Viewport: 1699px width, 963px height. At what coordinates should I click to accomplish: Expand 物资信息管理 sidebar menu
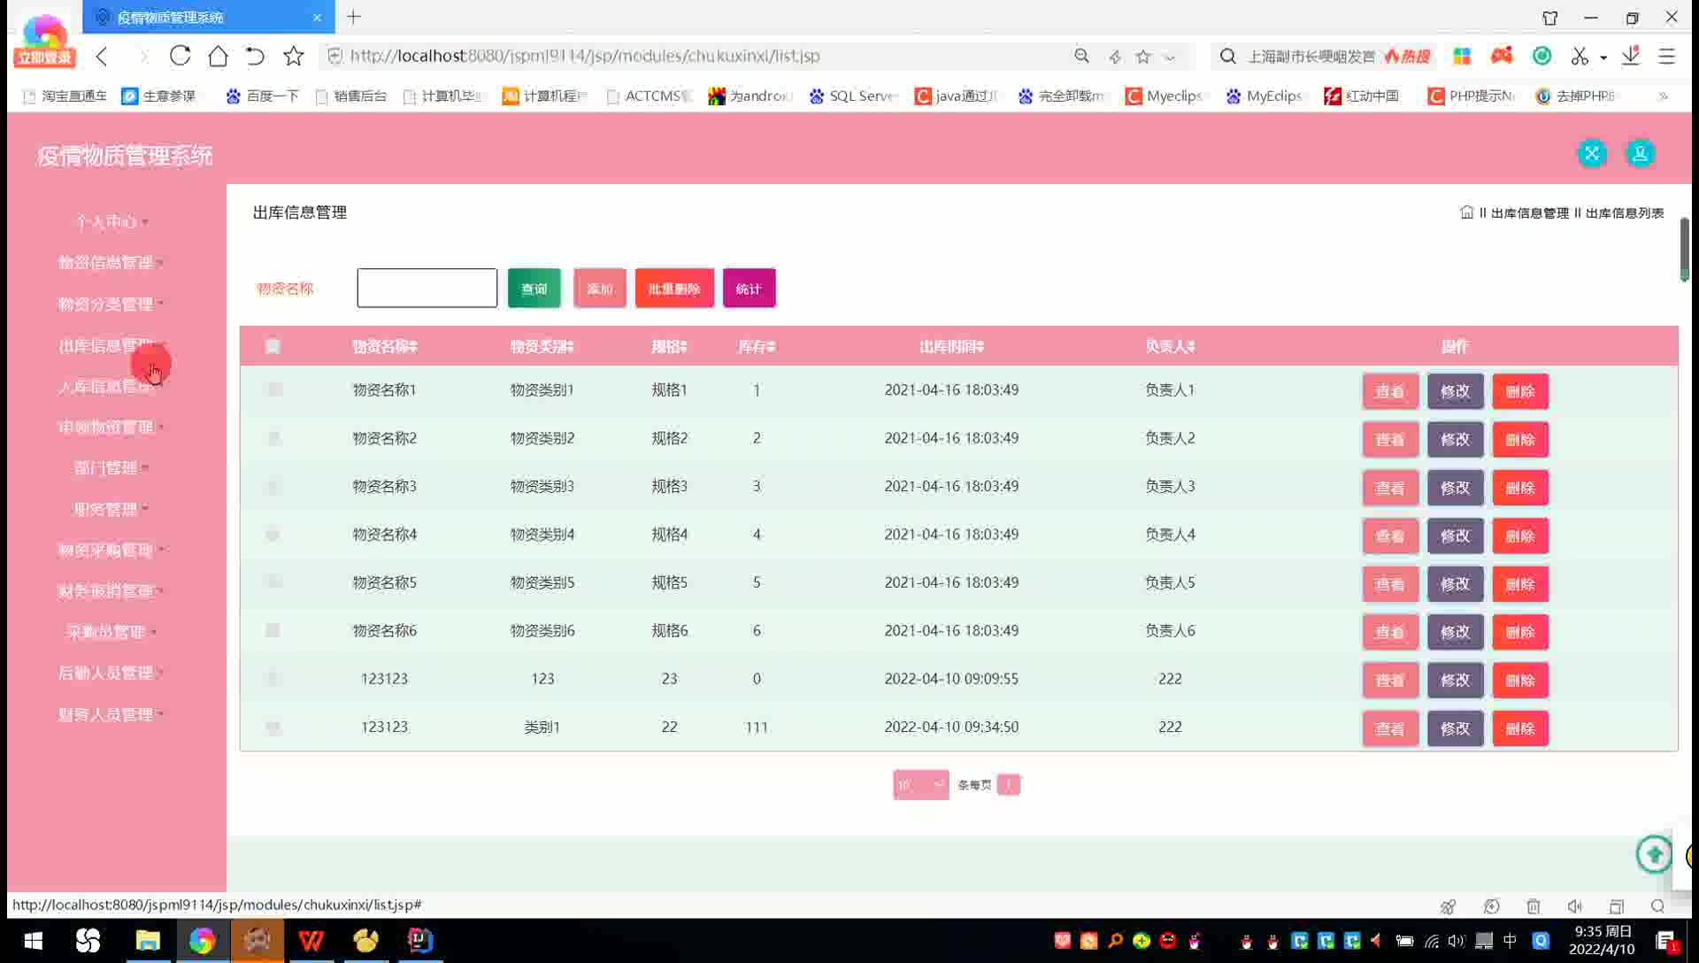(x=111, y=262)
